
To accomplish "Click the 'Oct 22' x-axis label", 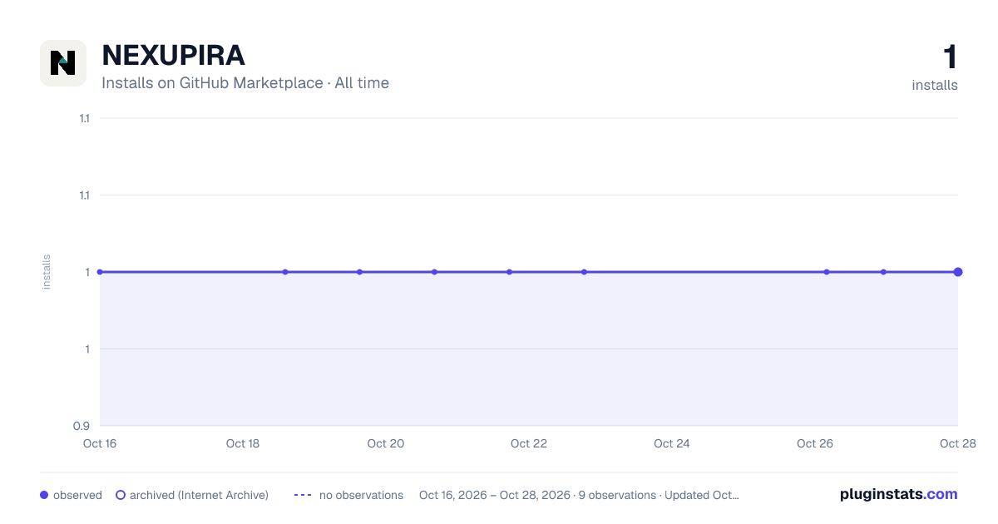I will click(x=529, y=443).
